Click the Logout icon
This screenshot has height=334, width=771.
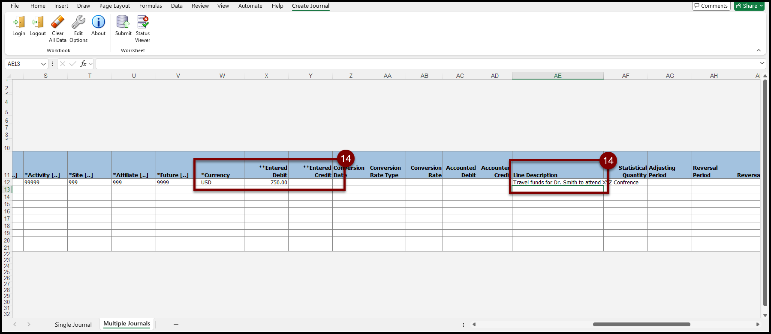38,22
